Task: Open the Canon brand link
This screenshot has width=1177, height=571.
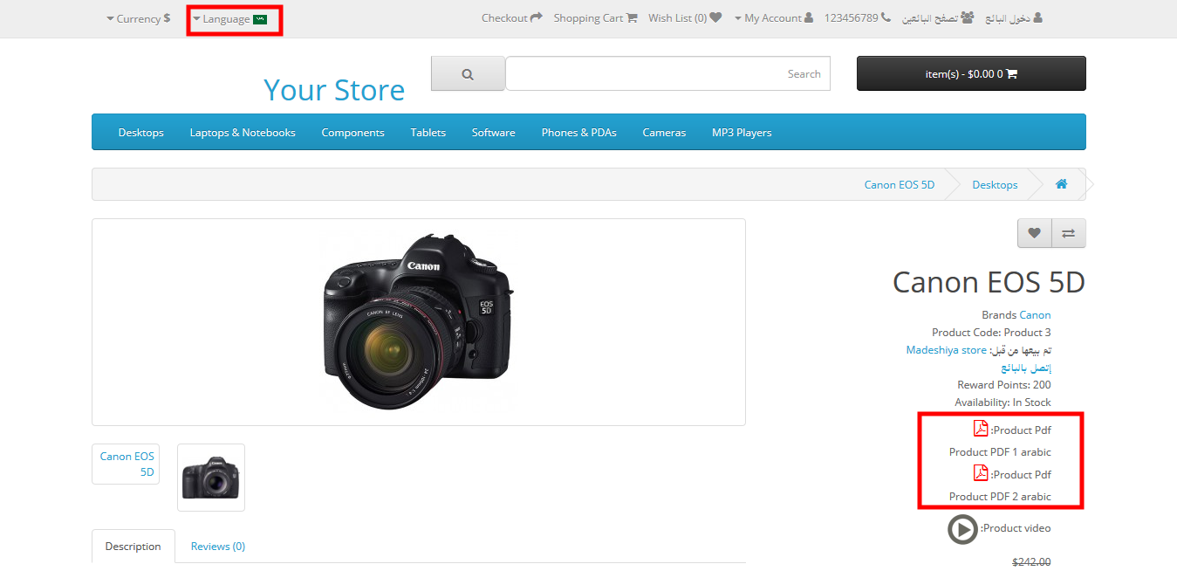Action: (1035, 315)
